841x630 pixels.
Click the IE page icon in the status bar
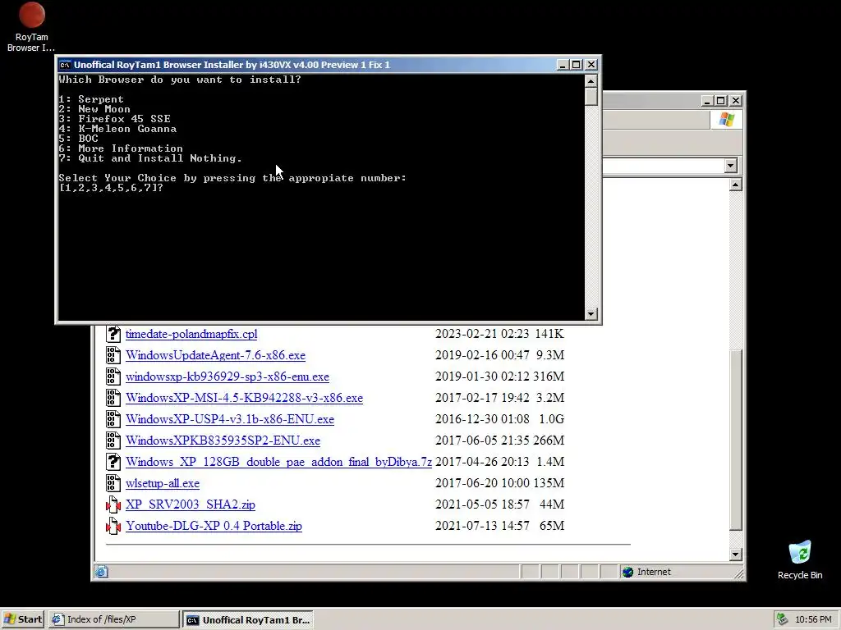pos(101,572)
